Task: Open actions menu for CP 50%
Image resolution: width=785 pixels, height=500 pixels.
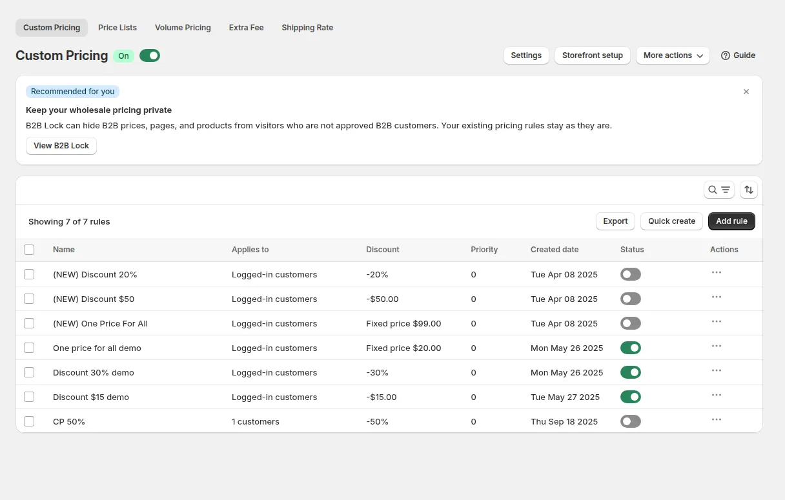Action: pos(717,420)
